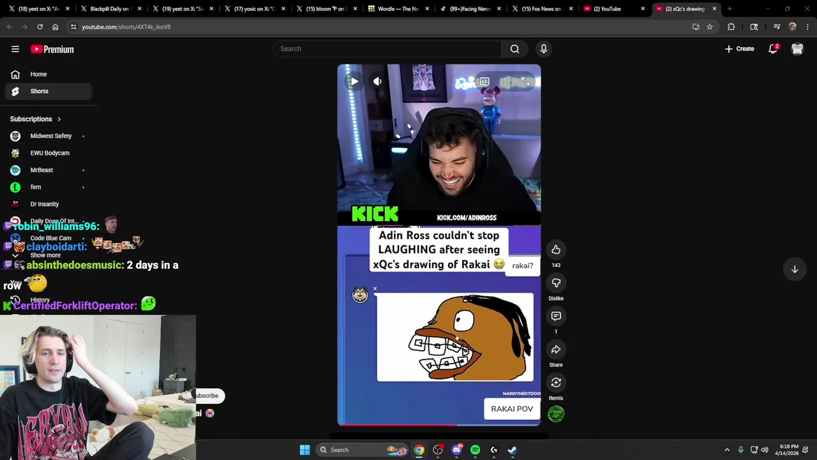Enter fullscreen on the Short
The width and height of the screenshot is (817, 460).
click(x=525, y=81)
